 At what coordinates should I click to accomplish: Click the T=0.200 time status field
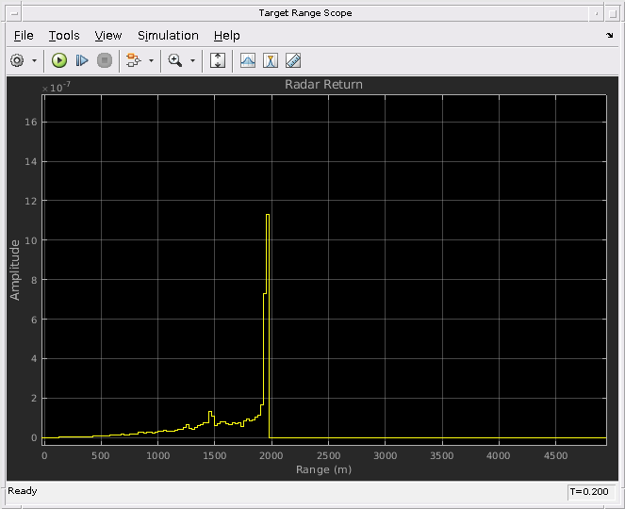coord(591,492)
